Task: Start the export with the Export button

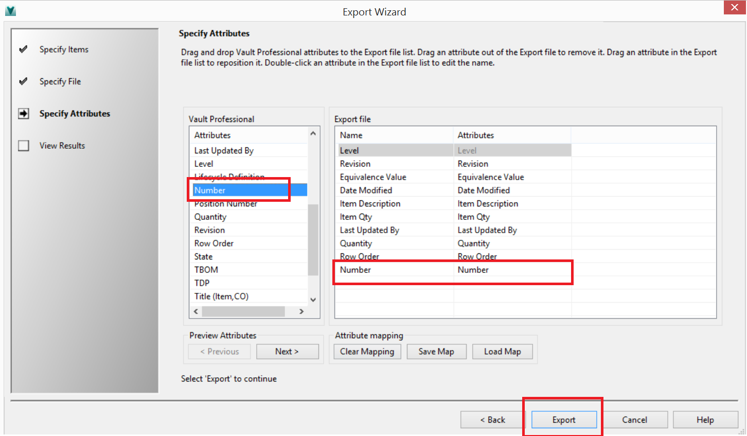Action: point(564,420)
